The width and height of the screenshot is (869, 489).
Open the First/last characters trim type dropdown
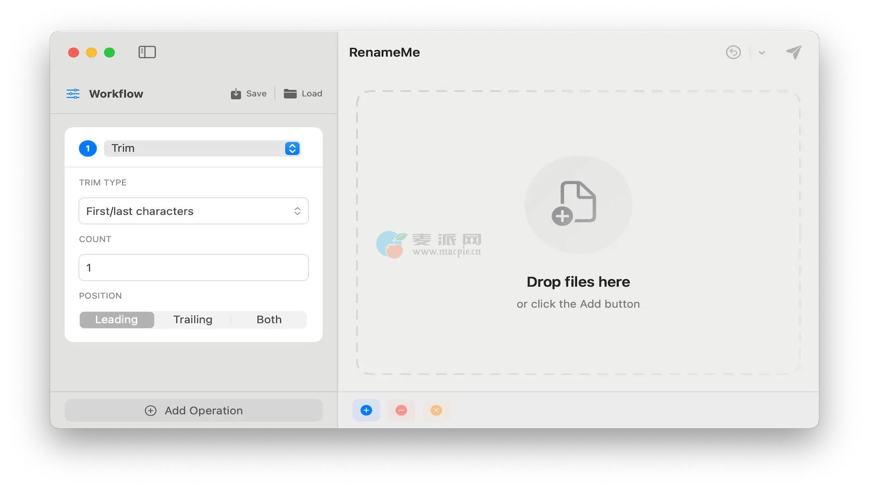[x=193, y=211]
